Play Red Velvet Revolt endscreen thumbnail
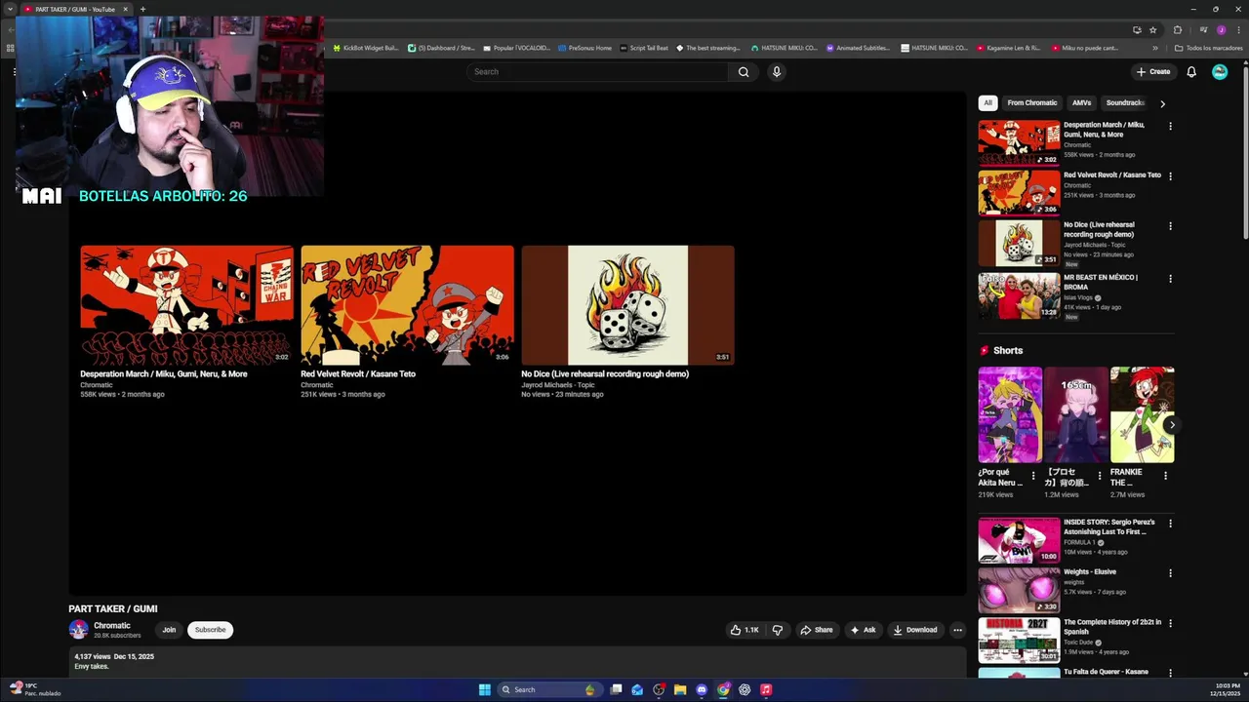Screen dimensions: 1249x702 (407, 305)
